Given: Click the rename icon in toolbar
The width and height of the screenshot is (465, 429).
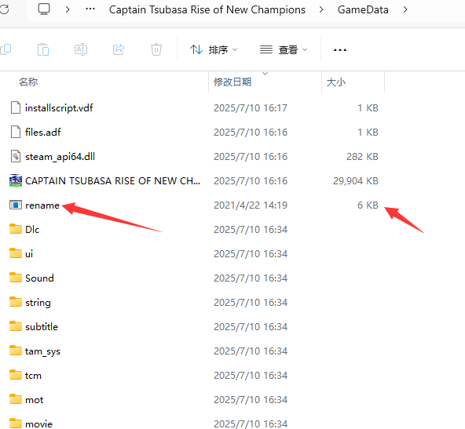Looking at the screenshot, I should click(x=81, y=49).
